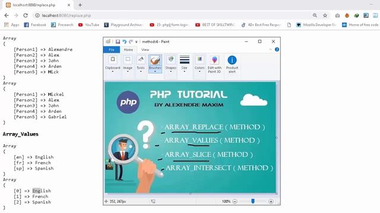This screenshot has width=380, height=213.
Task: Click the Shapes icon in ribbon
Action: click(x=171, y=59)
